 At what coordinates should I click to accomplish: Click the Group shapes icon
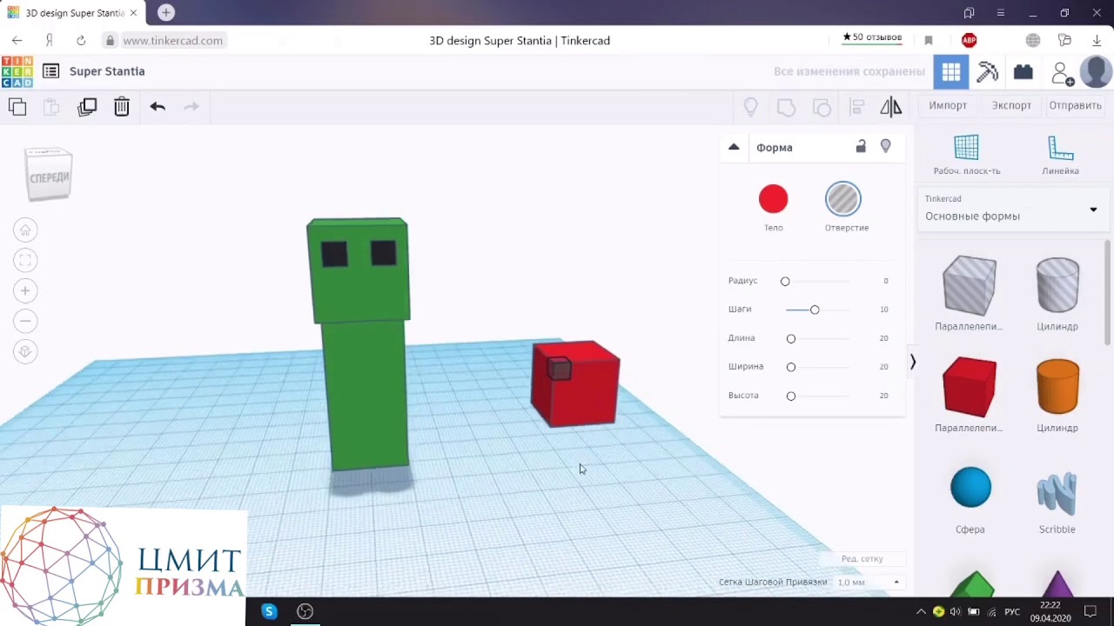click(786, 106)
